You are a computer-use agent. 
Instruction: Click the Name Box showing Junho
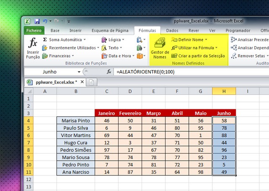[x=50, y=72]
